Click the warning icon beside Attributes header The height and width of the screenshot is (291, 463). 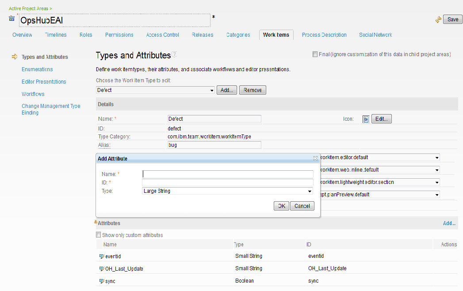click(96, 222)
